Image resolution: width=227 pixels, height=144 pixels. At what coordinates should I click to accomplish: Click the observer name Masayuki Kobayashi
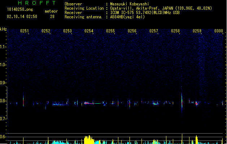[130, 4]
